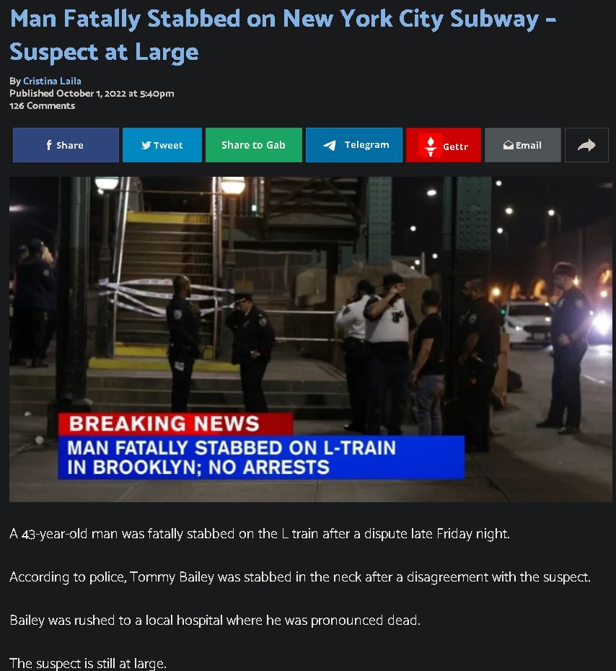This screenshot has width=616, height=671.
Task: Click the Facebook Share button
Action: click(66, 145)
